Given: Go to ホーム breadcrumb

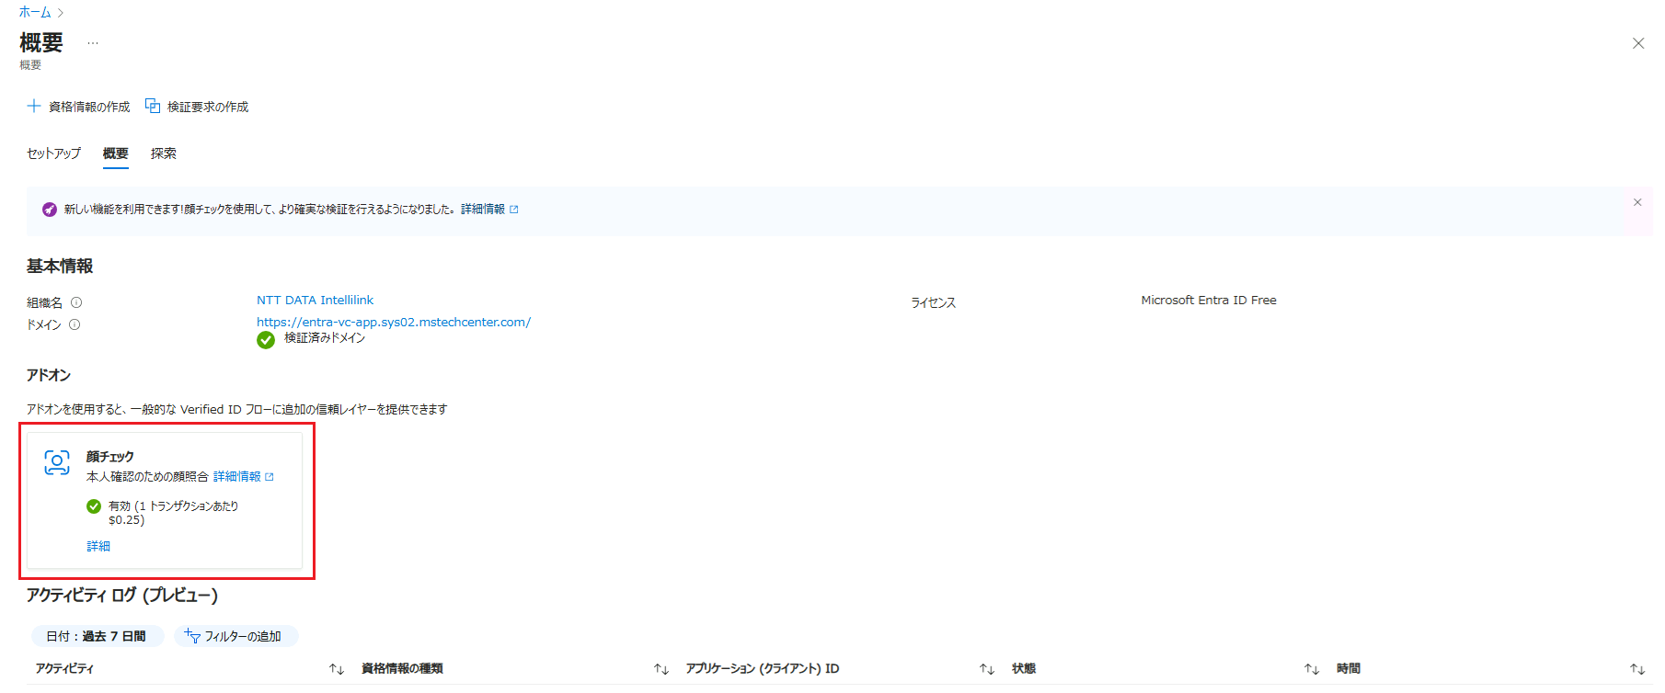Looking at the screenshot, I should pos(35,12).
